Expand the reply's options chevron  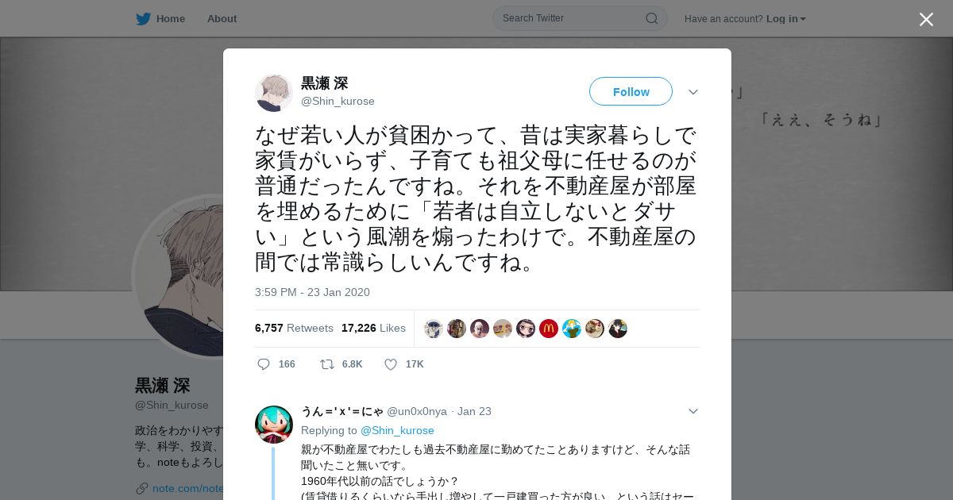pos(693,411)
